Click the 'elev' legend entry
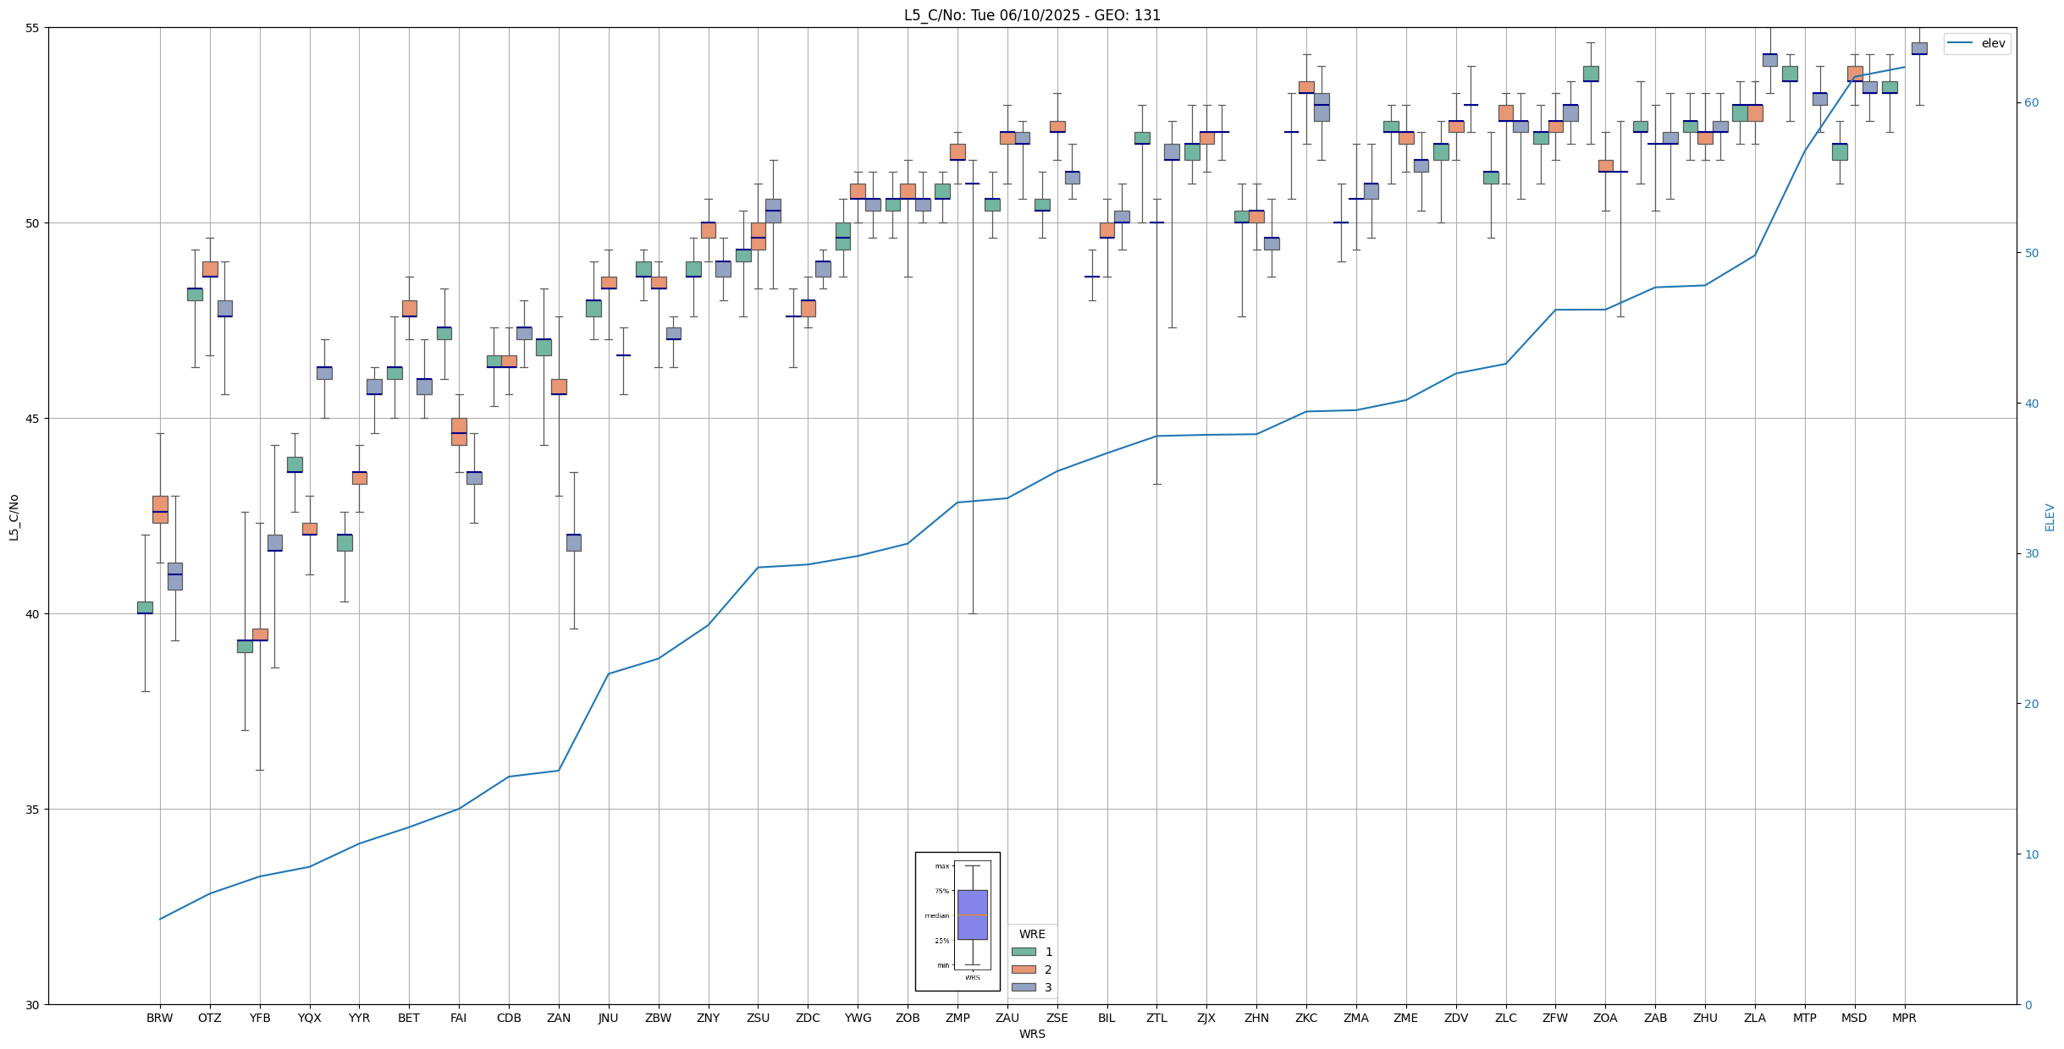This screenshot has height=1049, width=2064. point(1993,43)
